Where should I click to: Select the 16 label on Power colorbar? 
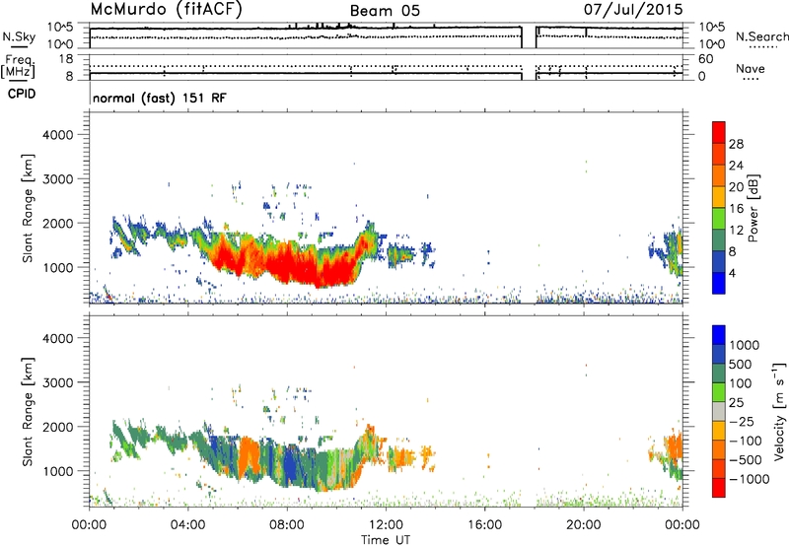pos(736,208)
